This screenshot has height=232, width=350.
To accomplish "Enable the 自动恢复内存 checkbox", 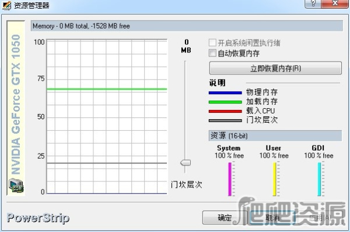I will coord(212,53).
